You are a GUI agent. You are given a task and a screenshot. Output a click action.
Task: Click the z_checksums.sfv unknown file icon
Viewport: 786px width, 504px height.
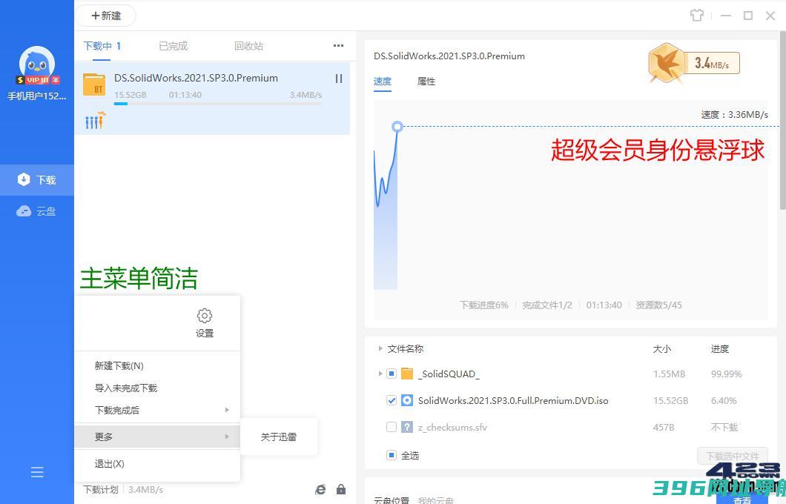(407, 428)
